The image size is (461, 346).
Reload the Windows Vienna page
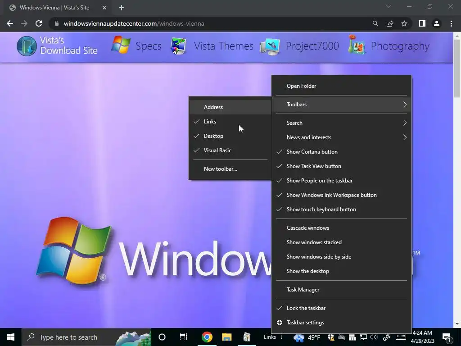click(x=39, y=23)
